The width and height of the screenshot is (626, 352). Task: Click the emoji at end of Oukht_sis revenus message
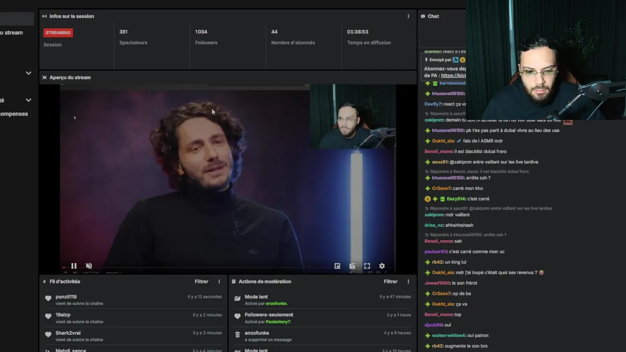pyautogui.click(x=541, y=272)
